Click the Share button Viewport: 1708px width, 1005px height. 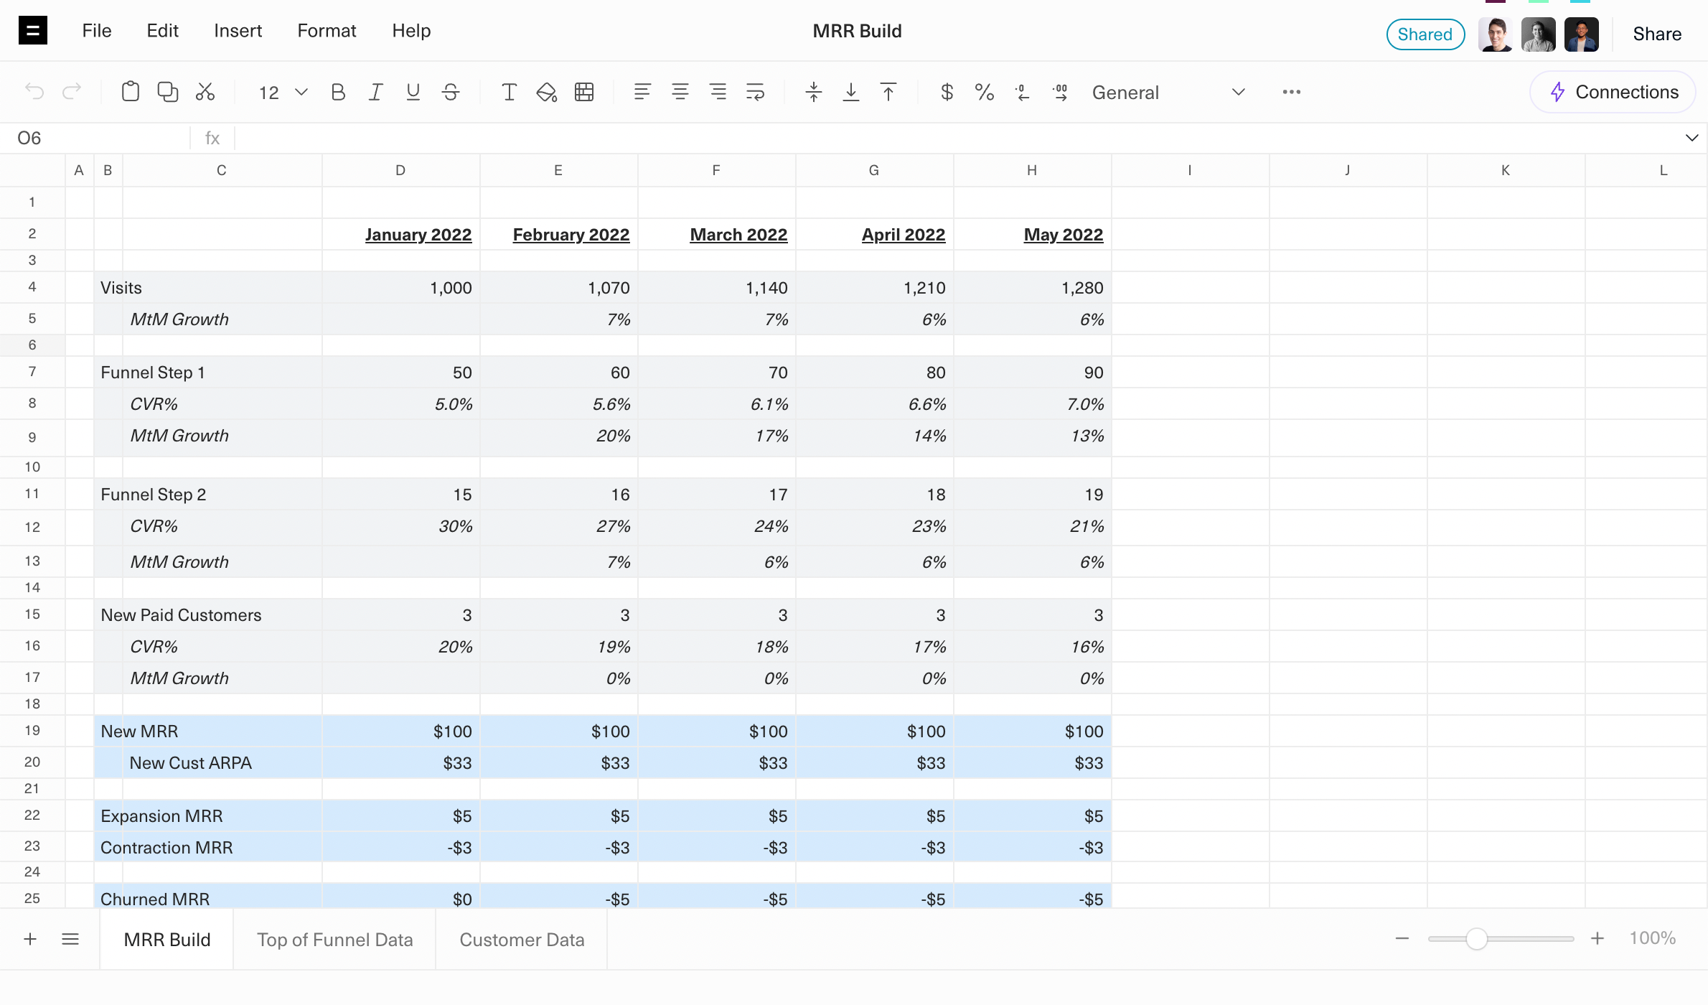tap(1656, 34)
